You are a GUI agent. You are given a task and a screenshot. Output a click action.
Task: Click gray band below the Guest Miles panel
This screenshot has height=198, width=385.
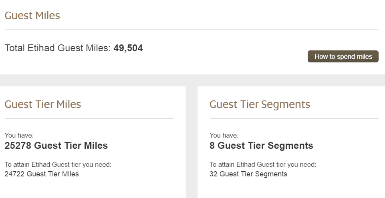[192, 80]
